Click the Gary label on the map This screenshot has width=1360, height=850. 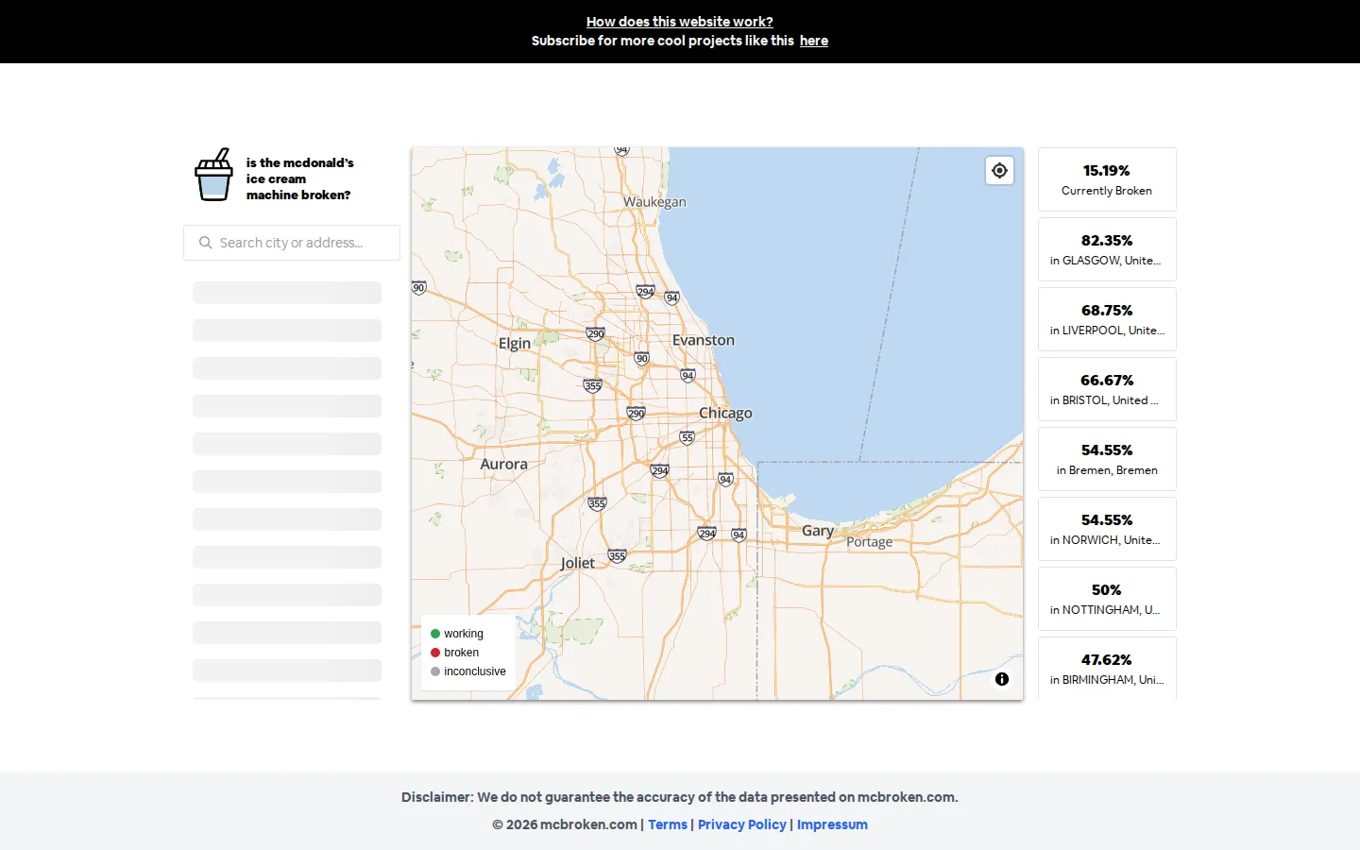[818, 531]
